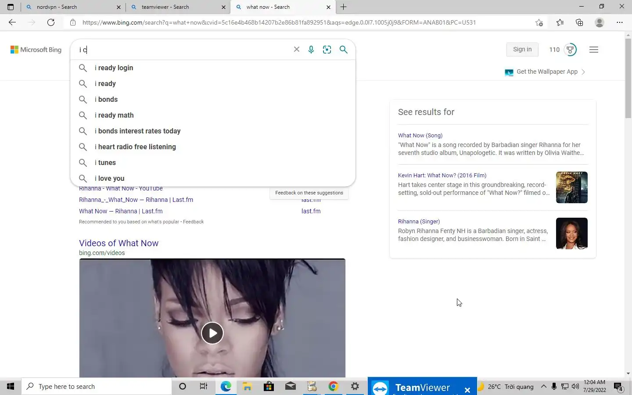Click Feedback link under recommended results

[193, 222]
